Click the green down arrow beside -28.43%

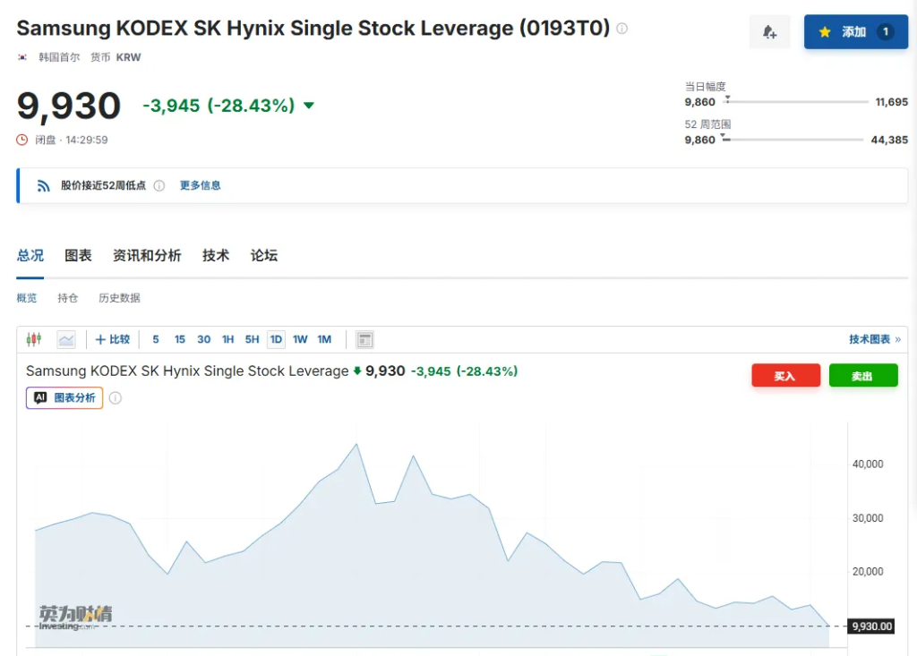click(x=309, y=106)
